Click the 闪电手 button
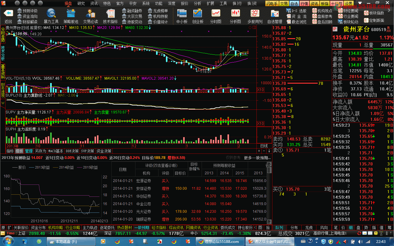The image size is (394, 246). (272, 4)
